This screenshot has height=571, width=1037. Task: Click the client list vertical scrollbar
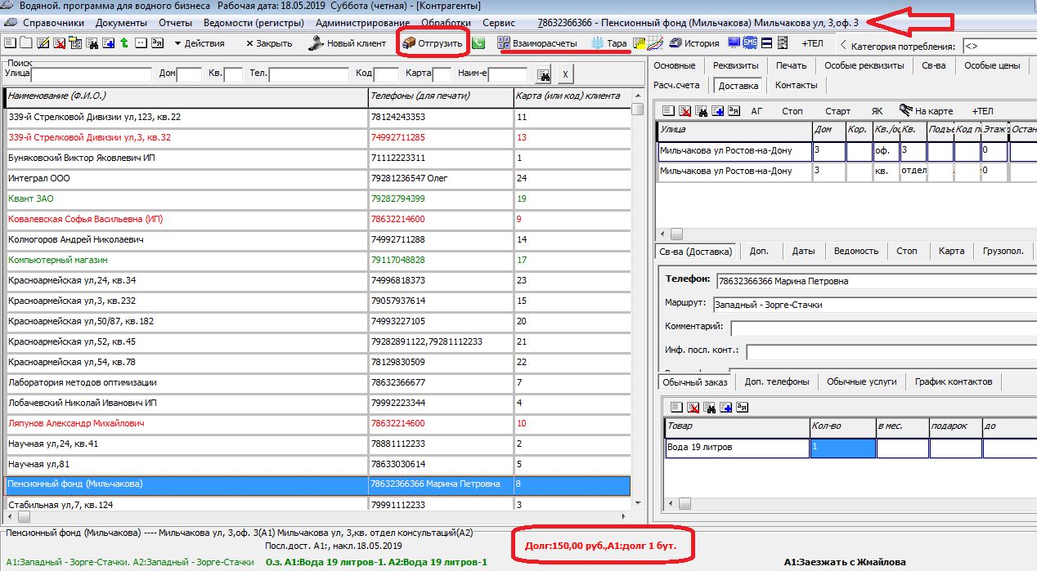(x=637, y=310)
